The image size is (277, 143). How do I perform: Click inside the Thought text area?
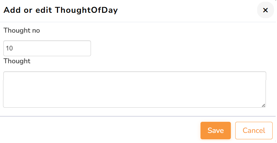tap(134, 90)
